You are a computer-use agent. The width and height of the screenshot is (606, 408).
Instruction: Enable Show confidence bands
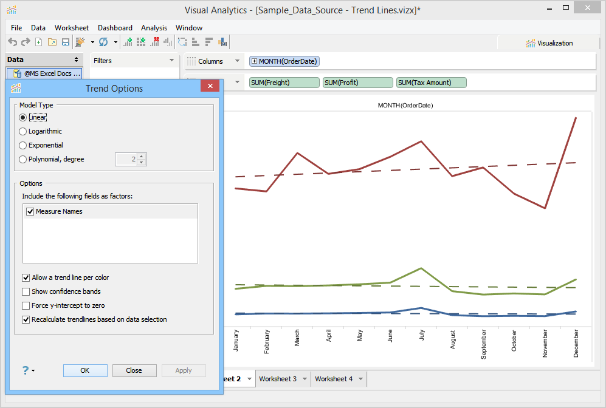click(x=26, y=291)
